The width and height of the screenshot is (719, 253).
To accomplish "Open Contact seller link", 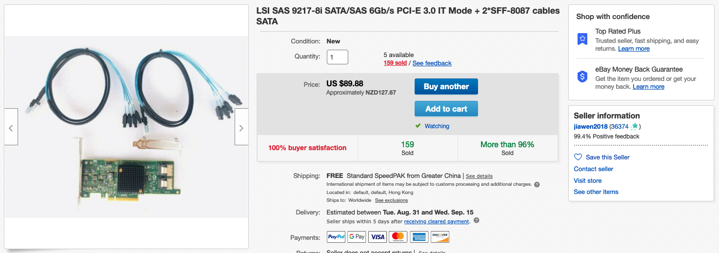I will [594, 169].
